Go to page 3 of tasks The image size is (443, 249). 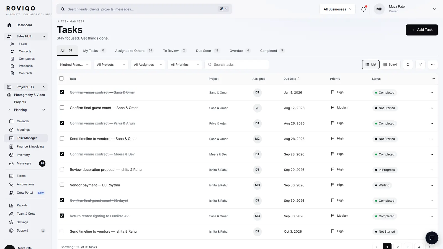(x=408, y=247)
